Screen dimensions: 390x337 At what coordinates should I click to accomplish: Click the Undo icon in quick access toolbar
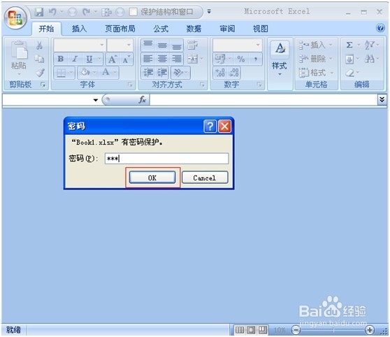(x=52, y=12)
